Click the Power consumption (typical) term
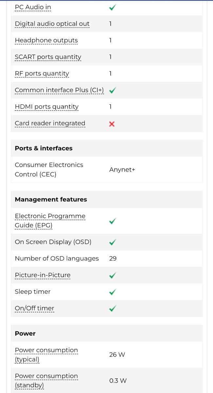 pyautogui.click(x=46, y=355)
